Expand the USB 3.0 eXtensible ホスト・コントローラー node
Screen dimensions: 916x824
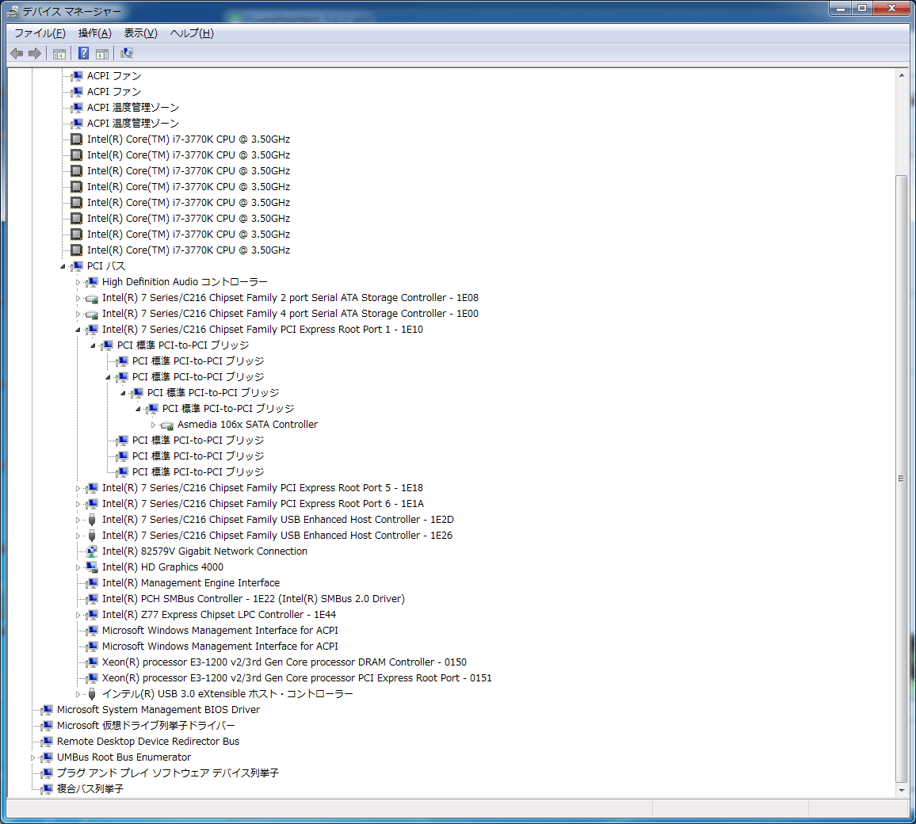click(78, 694)
